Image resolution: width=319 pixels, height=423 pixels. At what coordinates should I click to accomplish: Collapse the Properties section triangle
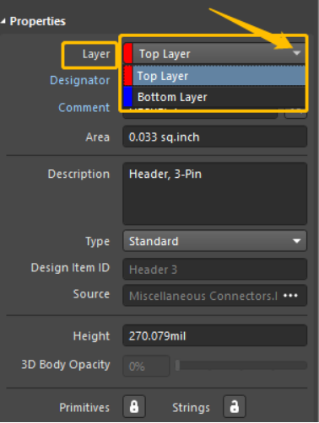point(3,21)
